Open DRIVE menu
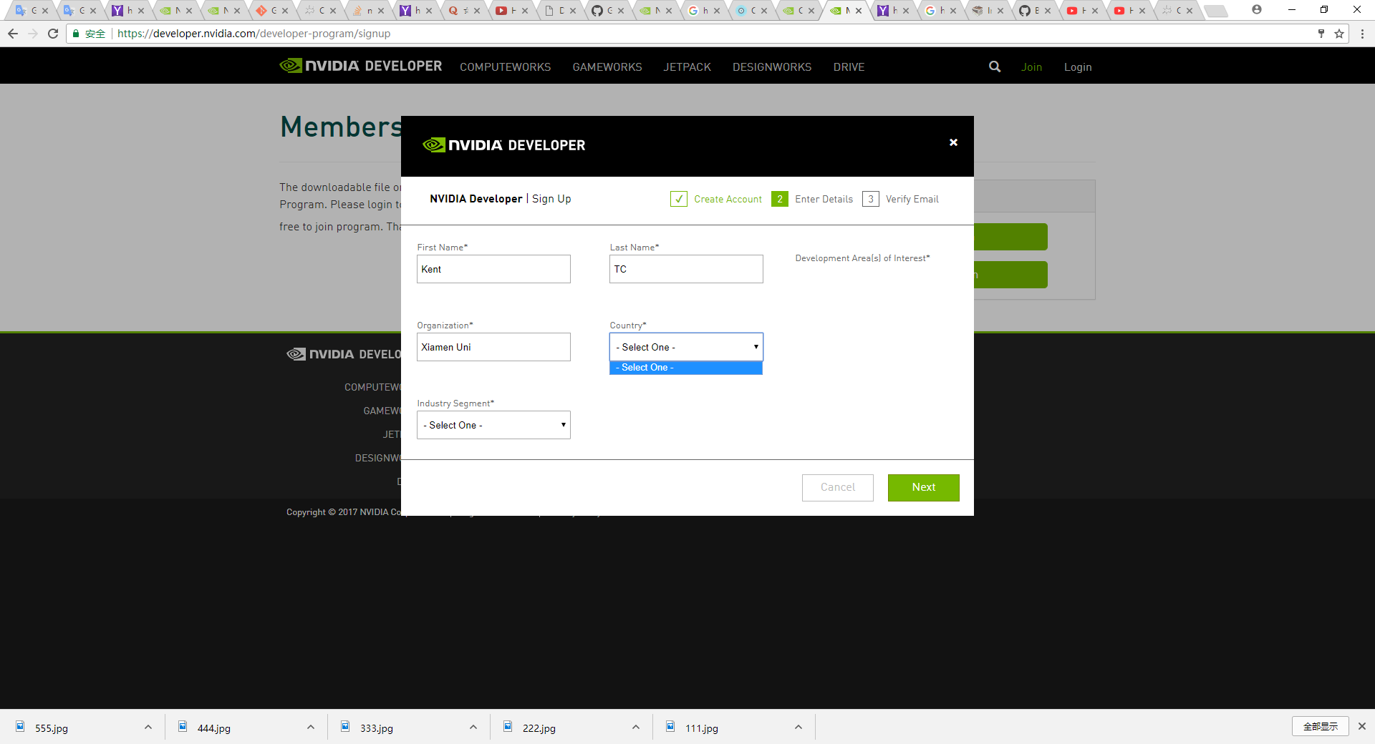The height and width of the screenshot is (744, 1375). click(x=849, y=67)
